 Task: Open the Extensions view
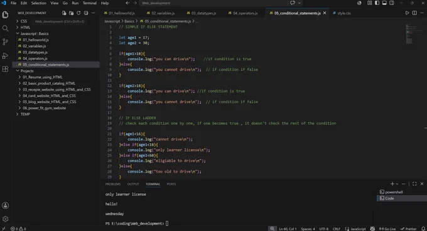coord(5,69)
